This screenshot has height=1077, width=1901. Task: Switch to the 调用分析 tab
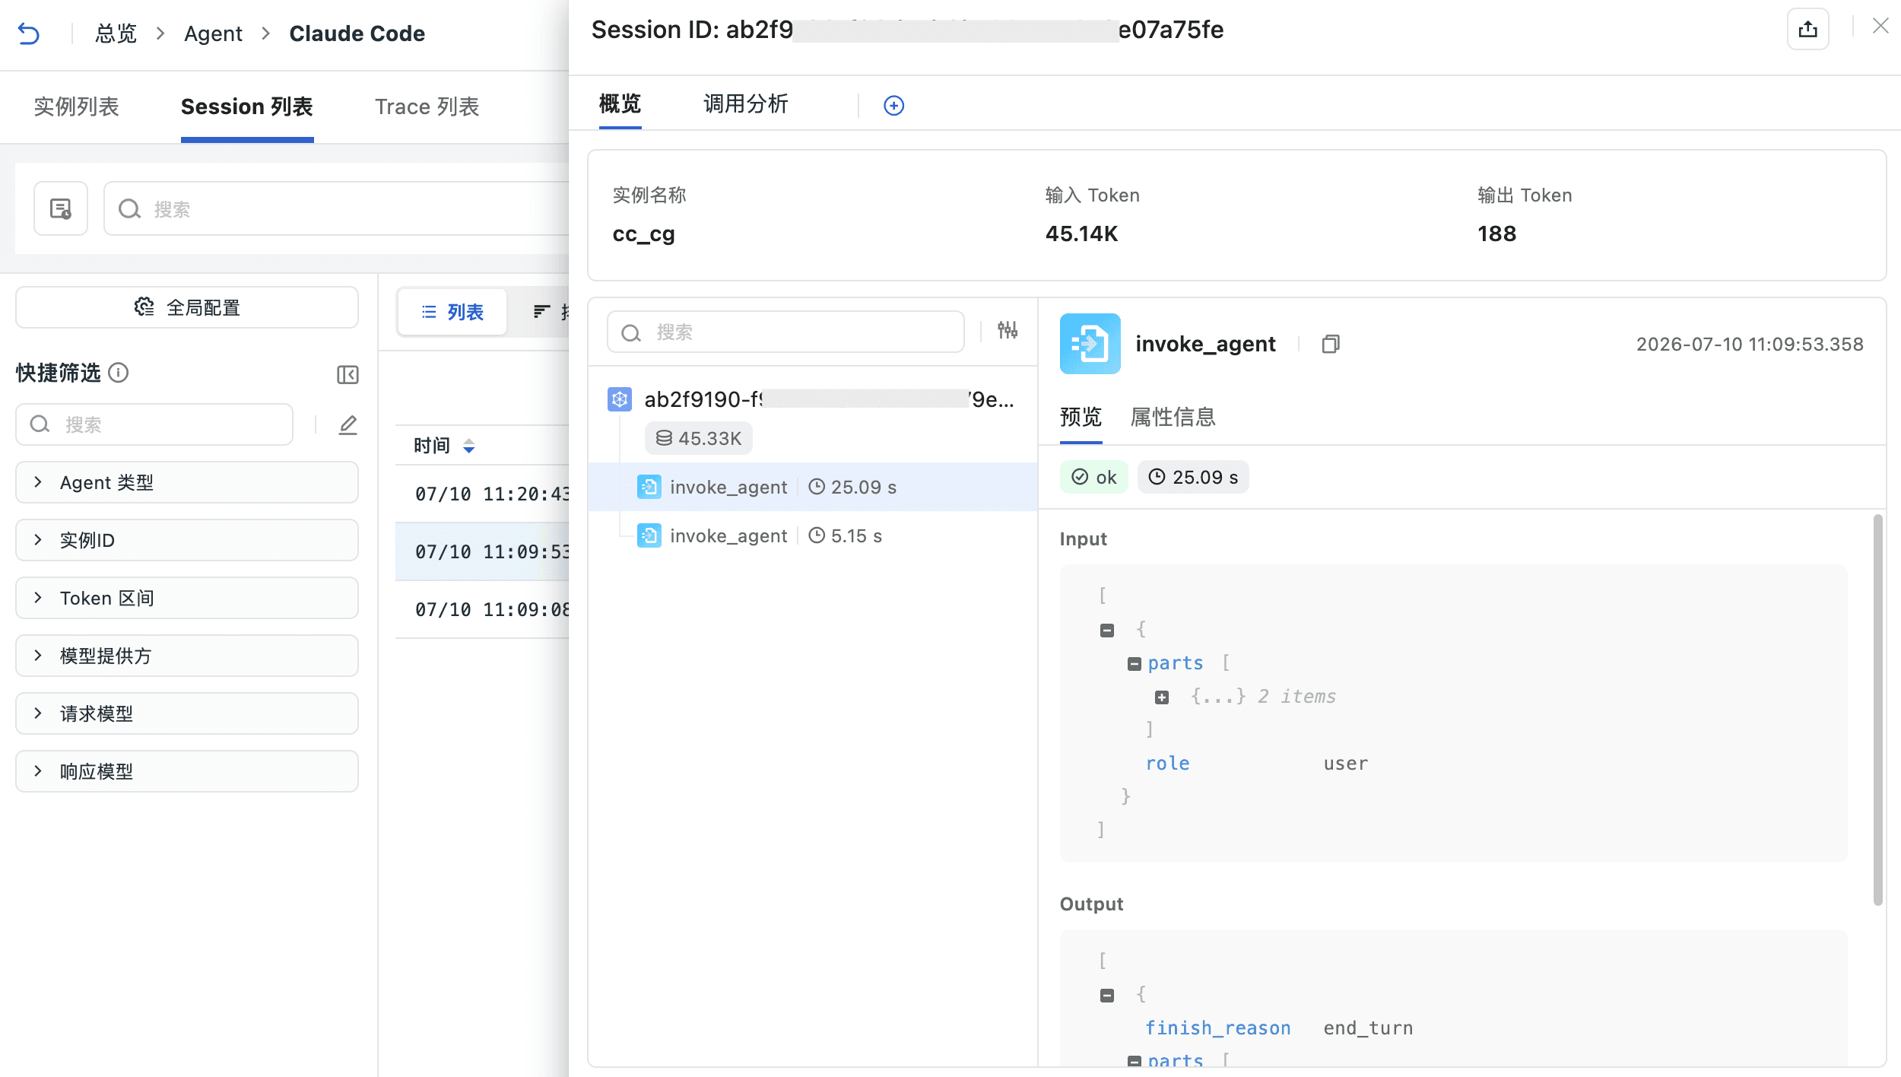[x=745, y=103]
